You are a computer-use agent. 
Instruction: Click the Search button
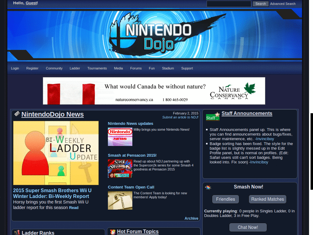(x=260, y=4)
